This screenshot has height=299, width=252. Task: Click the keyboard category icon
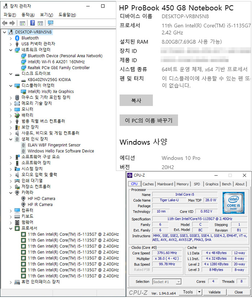17,217
